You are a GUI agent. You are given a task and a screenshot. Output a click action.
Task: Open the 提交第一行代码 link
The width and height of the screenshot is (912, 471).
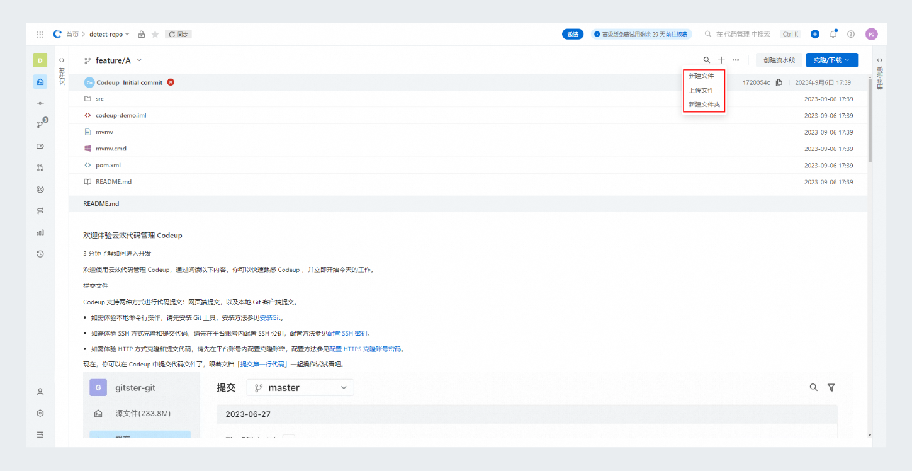(262, 365)
